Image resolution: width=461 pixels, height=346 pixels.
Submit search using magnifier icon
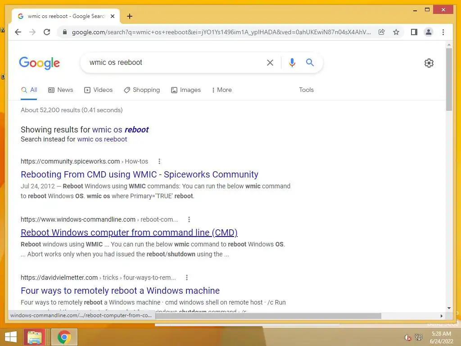[x=310, y=62]
